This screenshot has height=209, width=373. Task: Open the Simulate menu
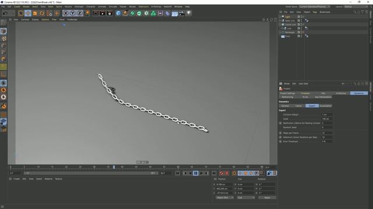pos(112,6)
